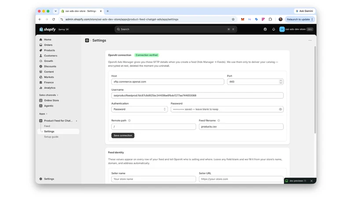Close the dev previews bar
The height and width of the screenshot is (198, 352).
312,181
